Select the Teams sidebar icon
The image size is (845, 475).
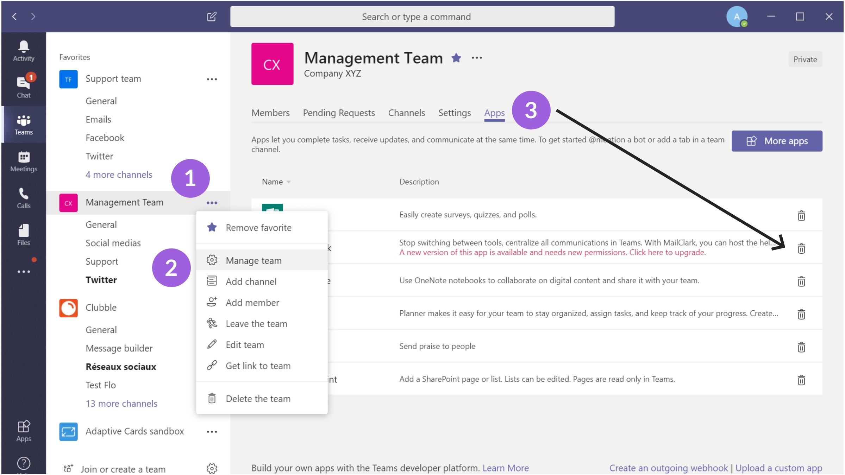[24, 125]
